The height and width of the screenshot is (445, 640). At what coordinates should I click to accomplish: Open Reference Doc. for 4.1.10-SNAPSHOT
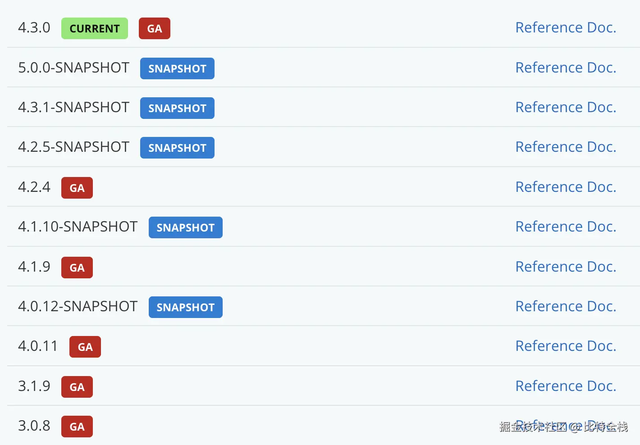pyautogui.click(x=566, y=227)
